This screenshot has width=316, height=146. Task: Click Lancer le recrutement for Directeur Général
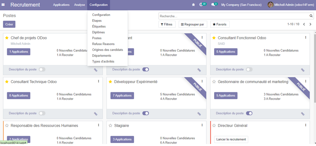(231, 140)
